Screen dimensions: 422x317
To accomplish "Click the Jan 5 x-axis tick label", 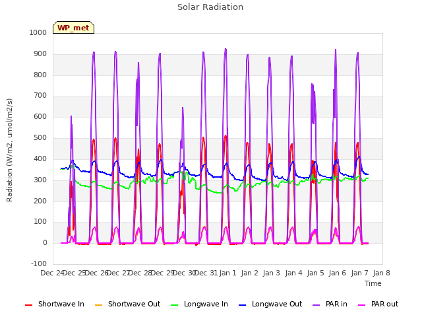I will (315, 273).
